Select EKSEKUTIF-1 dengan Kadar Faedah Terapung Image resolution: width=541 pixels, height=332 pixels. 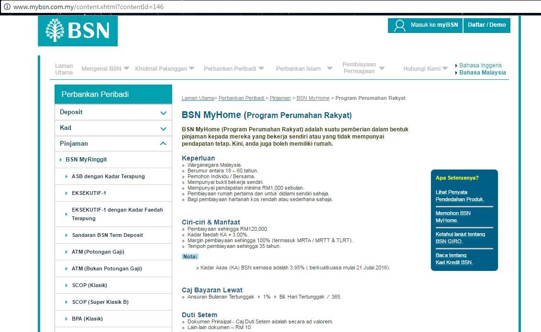click(x=117, y=214)
